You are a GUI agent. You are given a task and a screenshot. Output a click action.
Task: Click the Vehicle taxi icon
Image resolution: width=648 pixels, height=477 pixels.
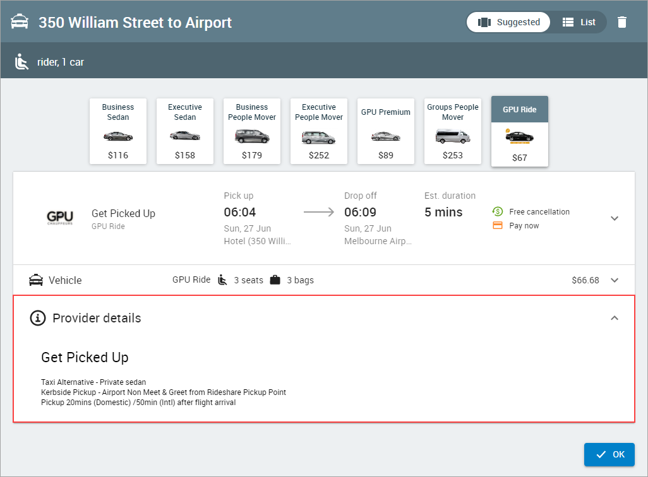[x=36, y=280]
